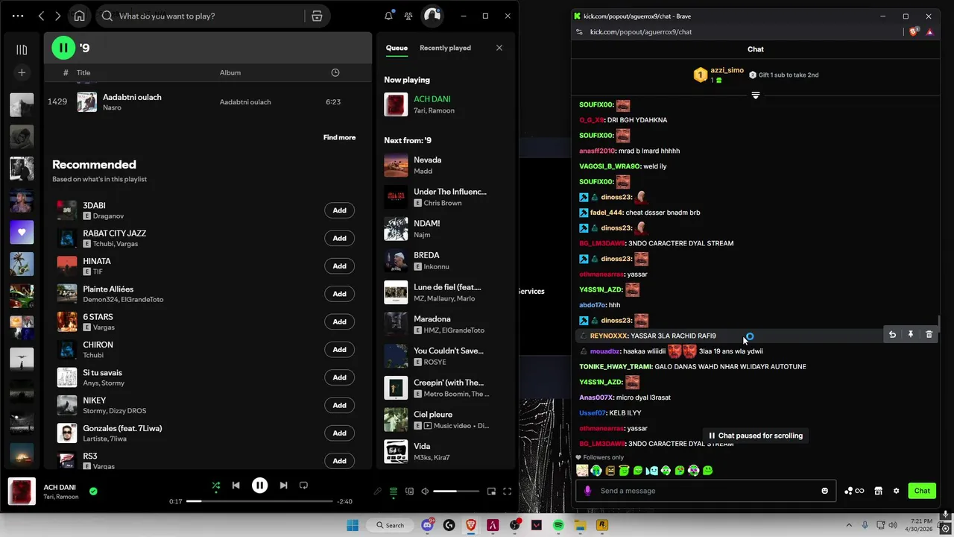Click the Kick chat collapse icon below leaderboard
The image size is (954, 537).
click(x=755, y=95)
